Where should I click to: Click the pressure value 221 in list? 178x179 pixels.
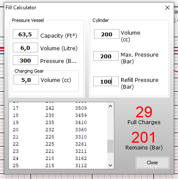(x=50, y=151)
